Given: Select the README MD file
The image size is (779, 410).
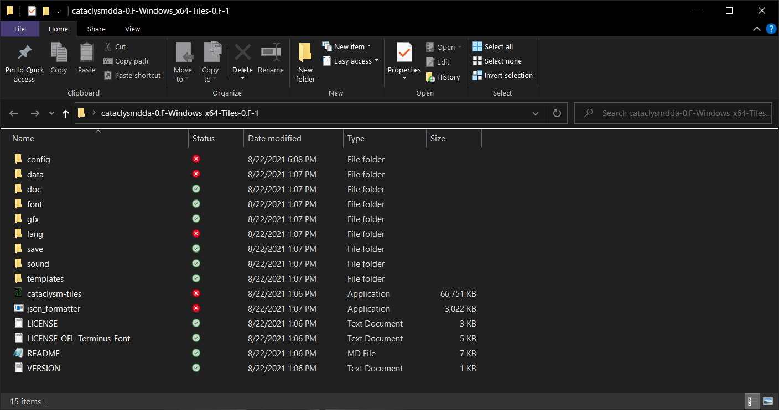Looking at the screenshot, I should pyautogui.click(x=43, y=354).
